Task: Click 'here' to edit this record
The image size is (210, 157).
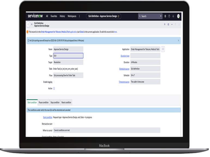Action: click(x=115, y=32)
